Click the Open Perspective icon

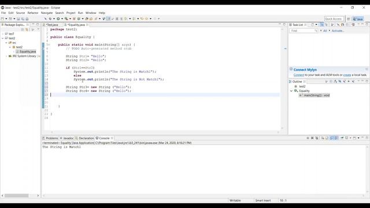[348, 19]
